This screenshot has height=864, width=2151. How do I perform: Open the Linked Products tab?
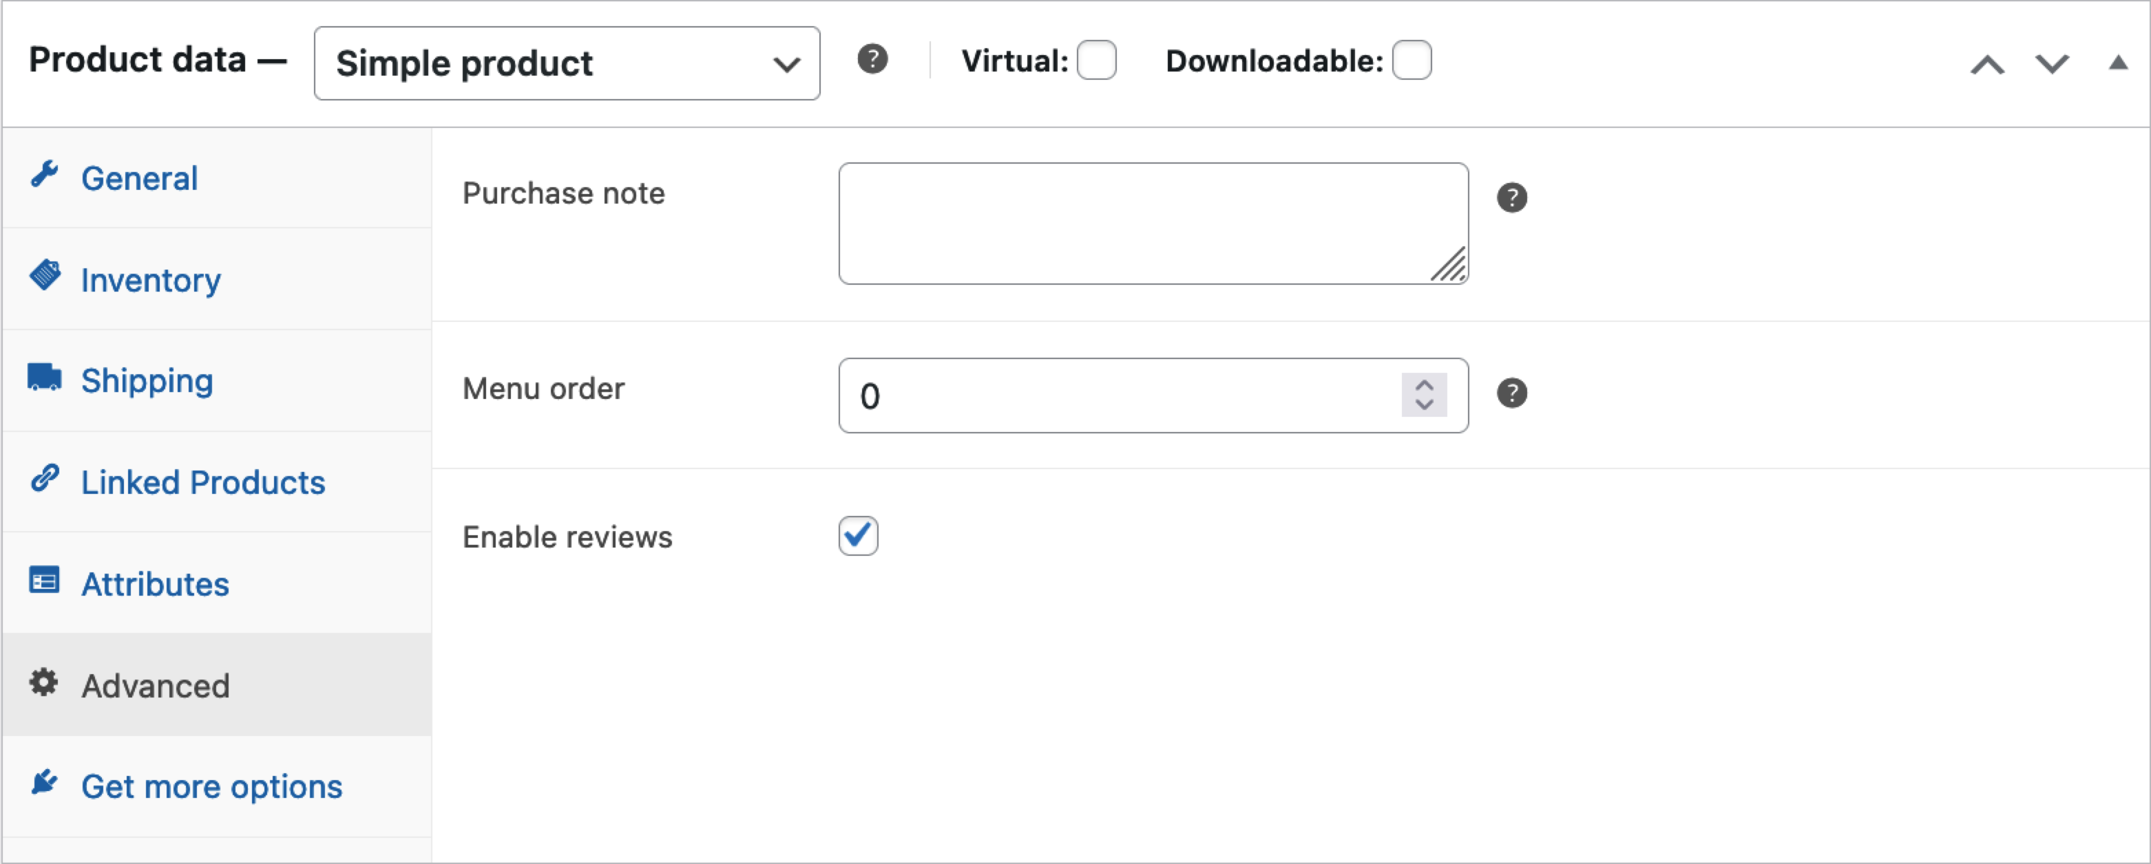[203, 482]
